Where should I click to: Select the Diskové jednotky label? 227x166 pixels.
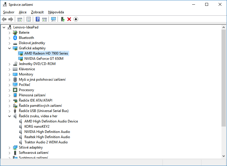pyautogui.click(x=32, y=43)
